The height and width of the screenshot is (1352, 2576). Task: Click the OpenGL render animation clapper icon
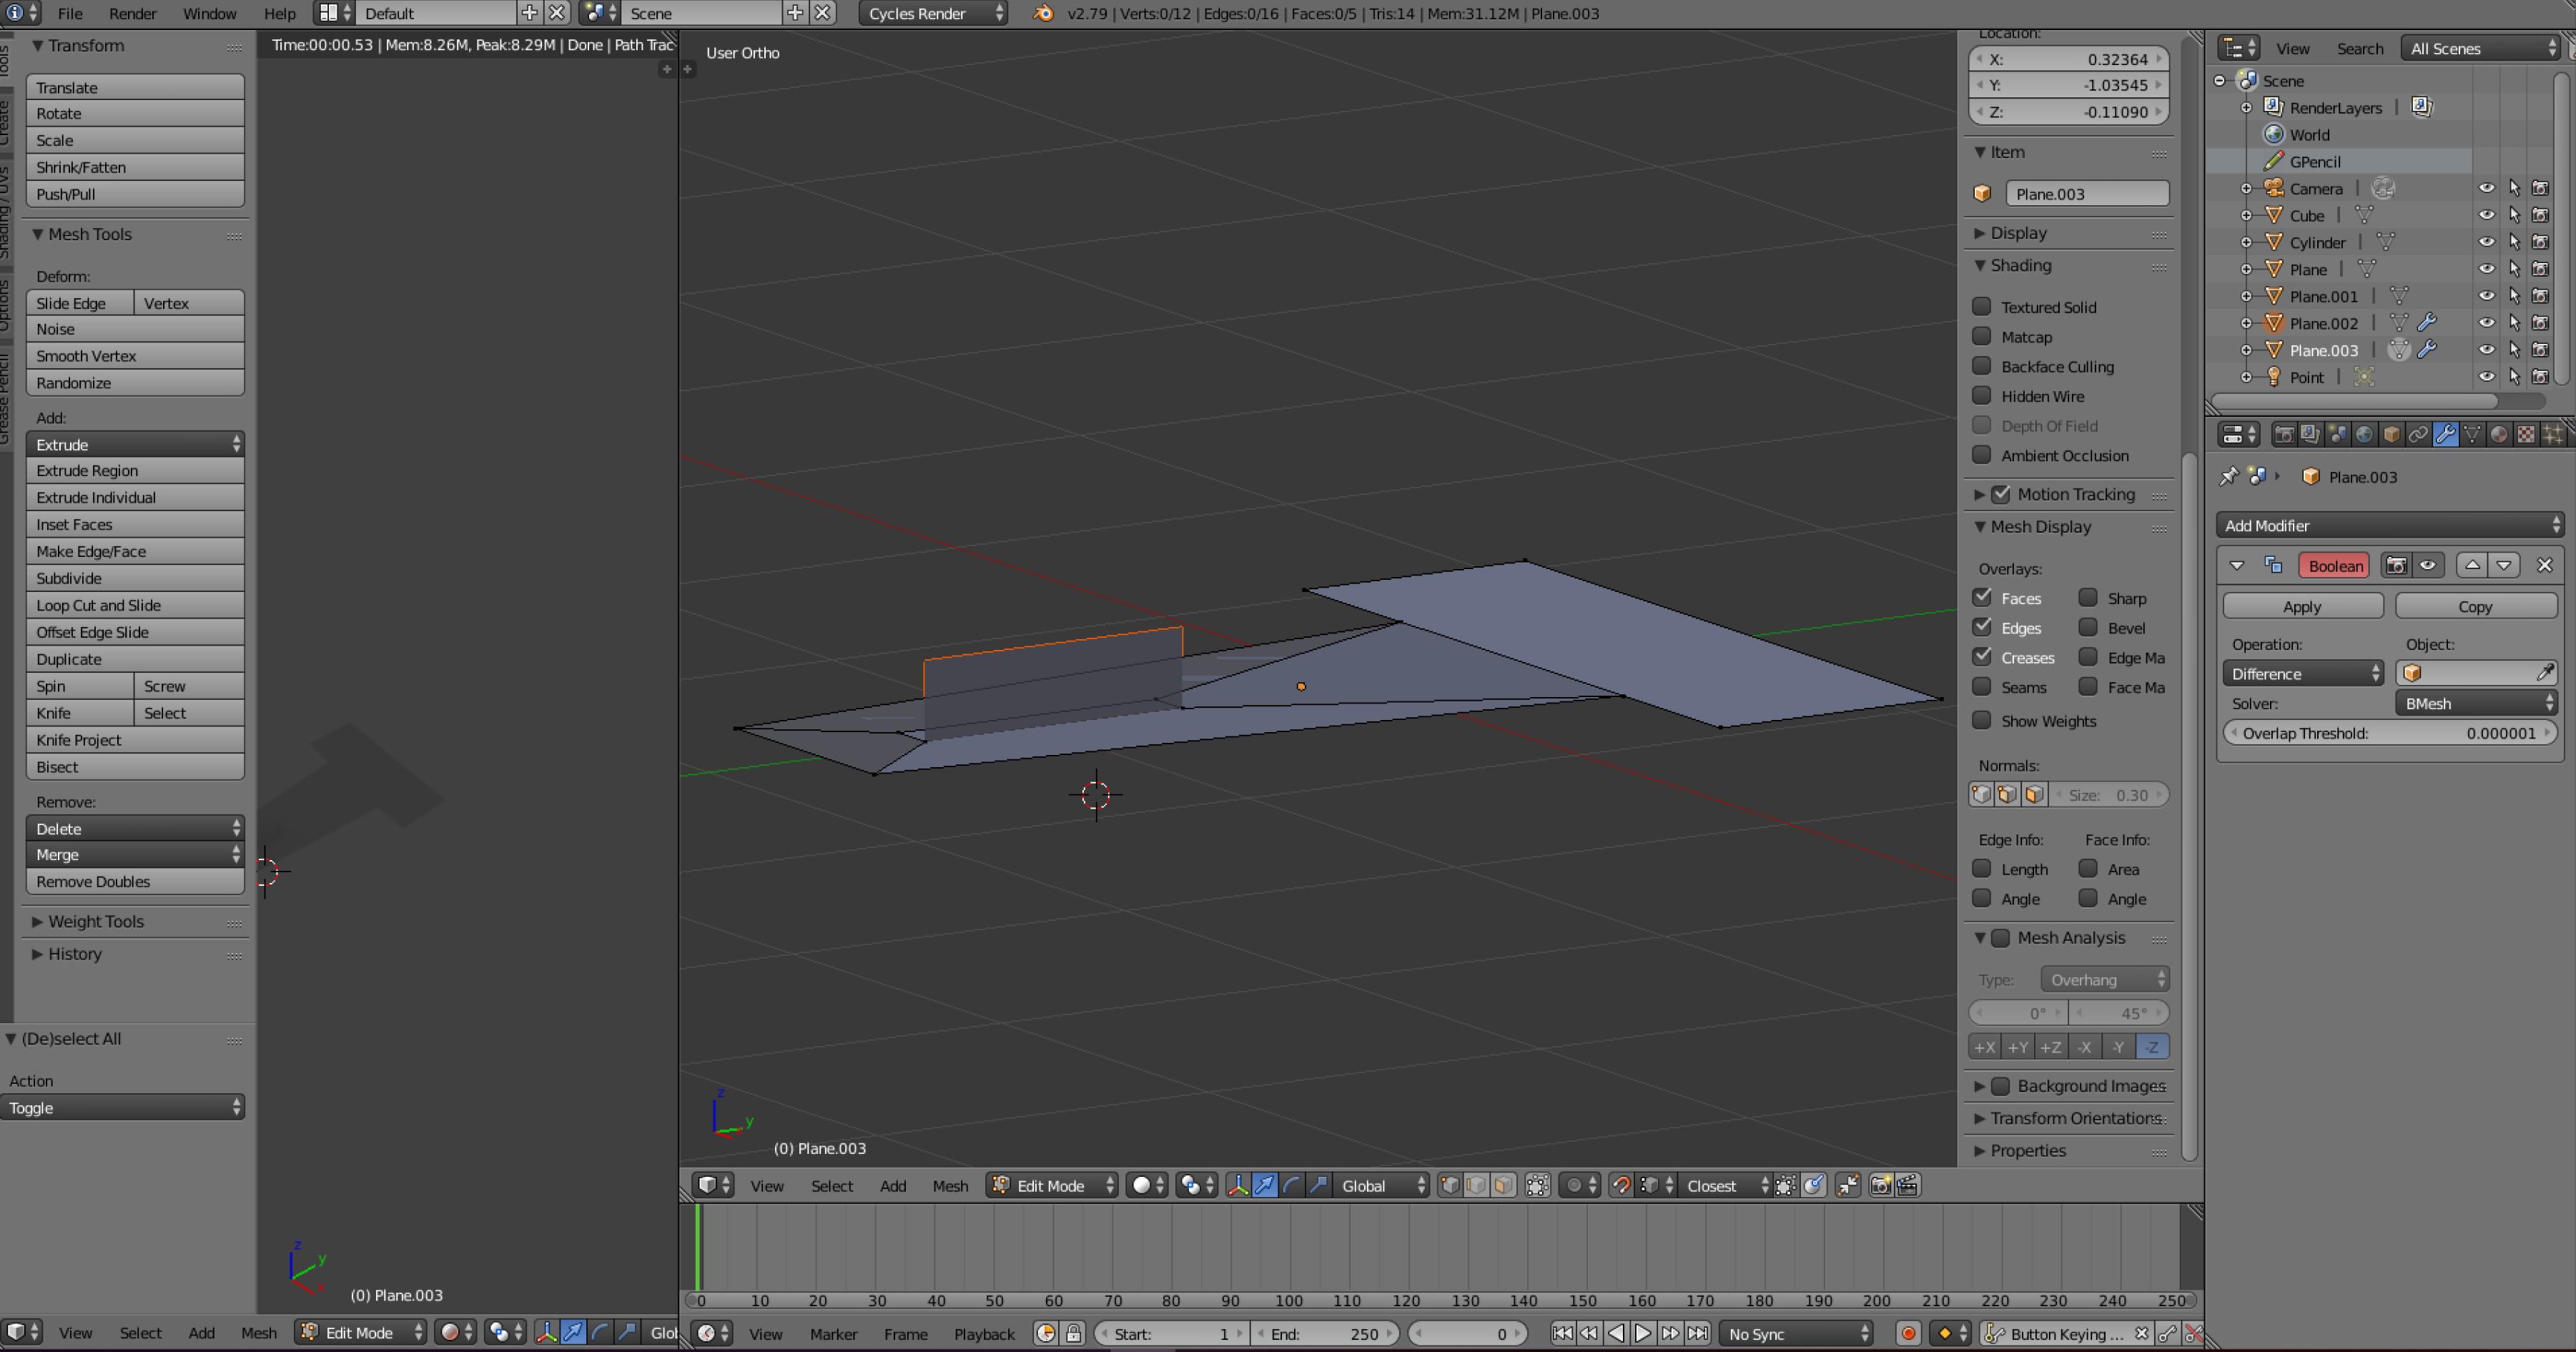click(1907, 1186)
